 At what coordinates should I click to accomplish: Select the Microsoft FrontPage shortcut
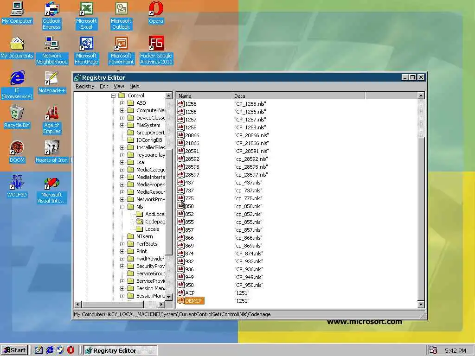(x=86, y=51)
